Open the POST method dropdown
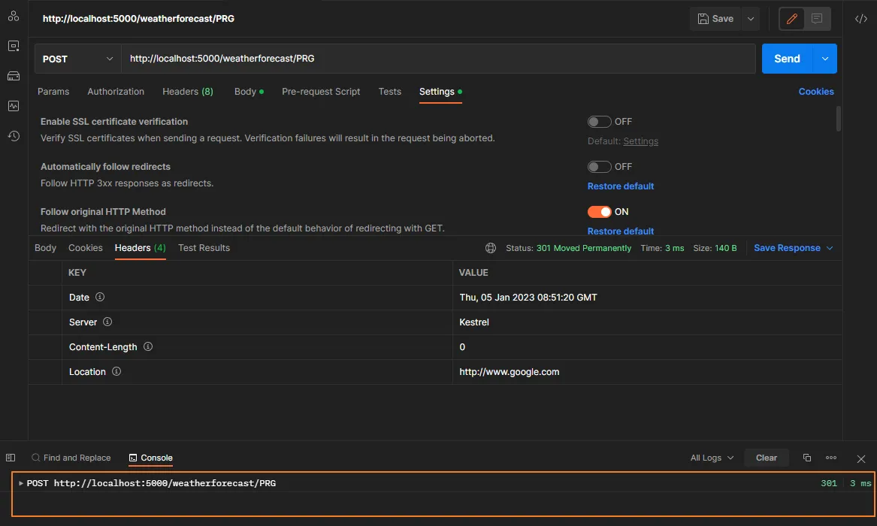 [x=77, y=58]
